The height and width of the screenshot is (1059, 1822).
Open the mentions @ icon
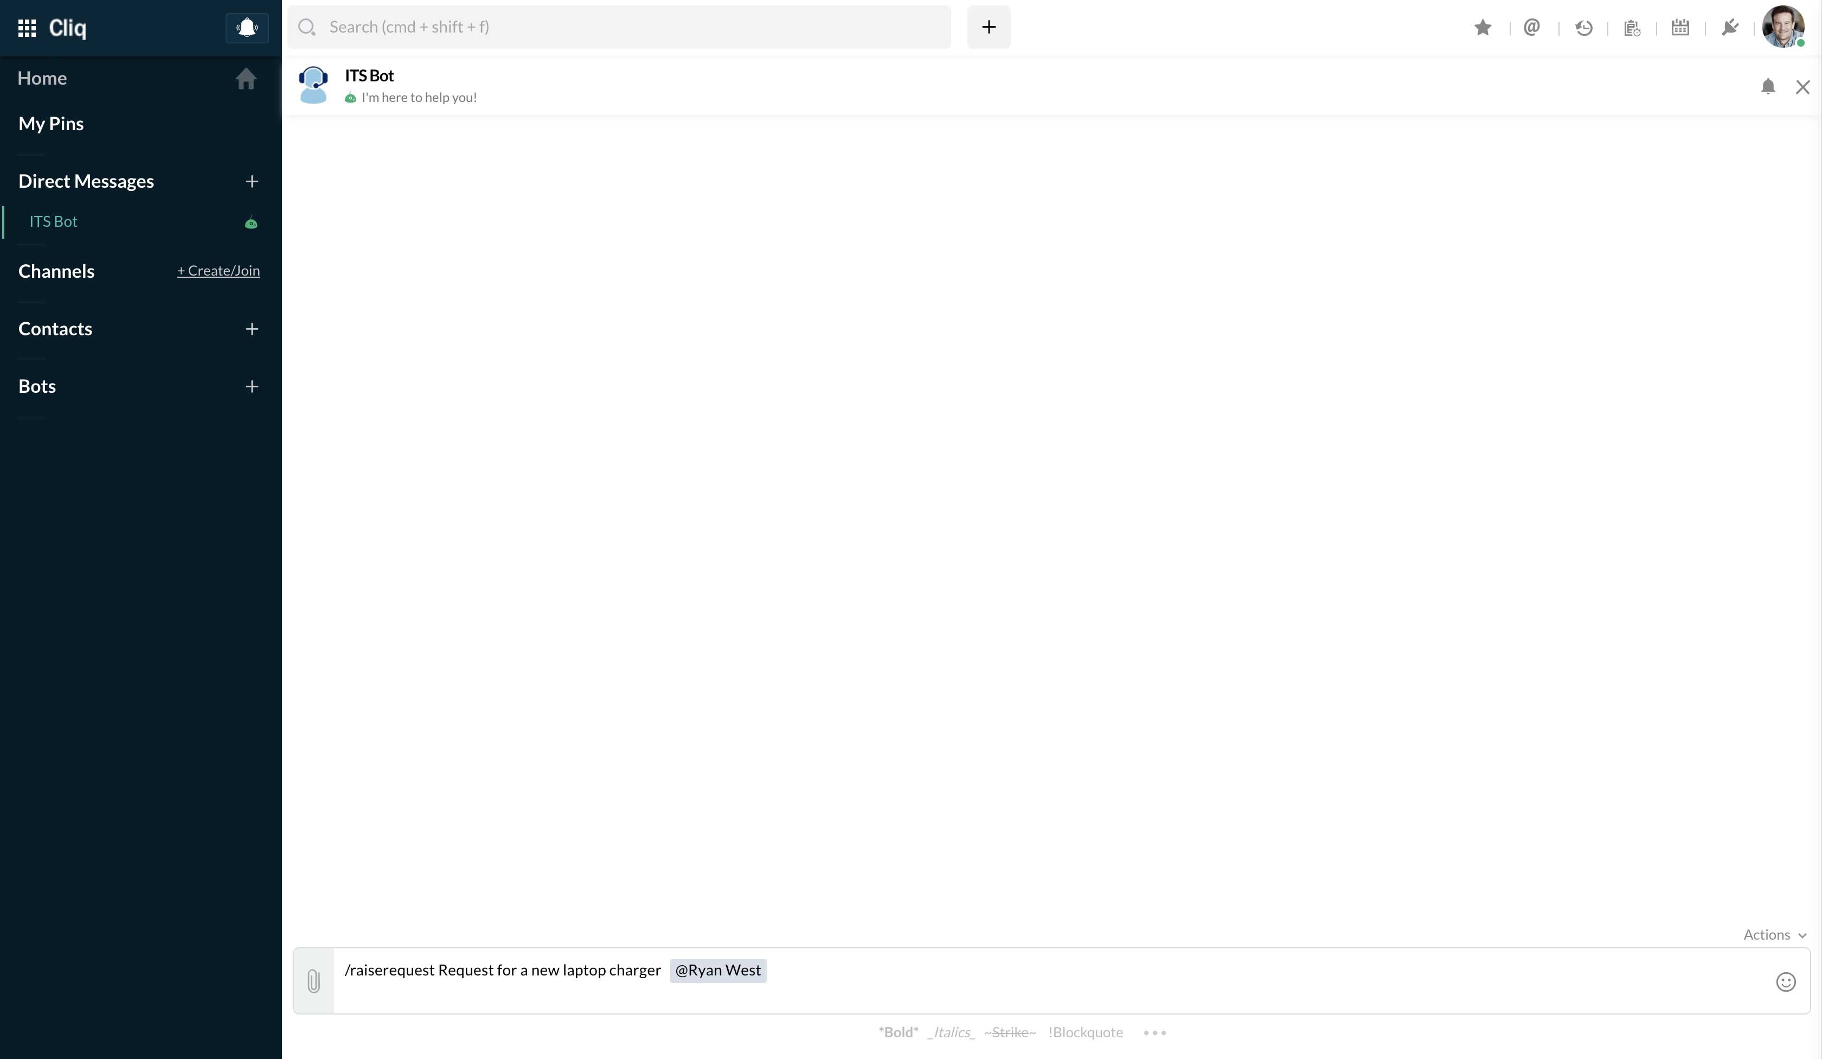pos(1531,28)
